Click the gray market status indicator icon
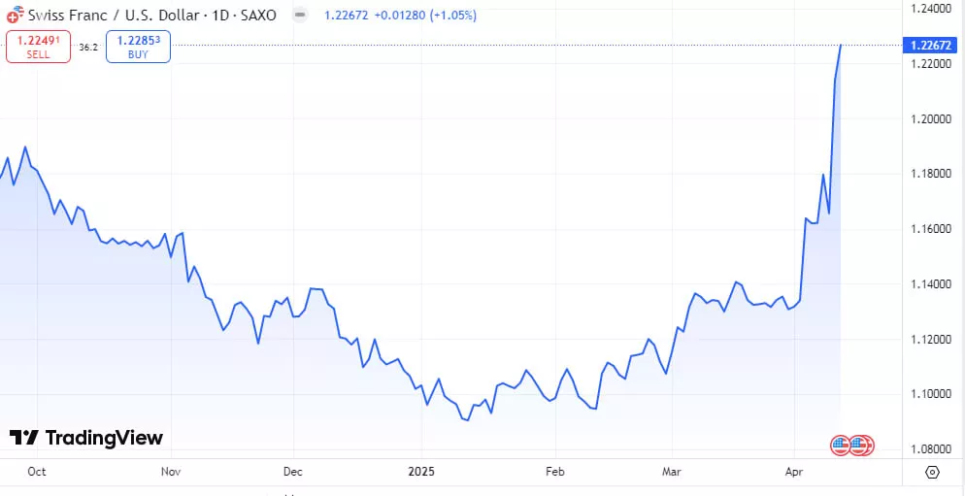This screenshot has height=496, width=965. 301,16
